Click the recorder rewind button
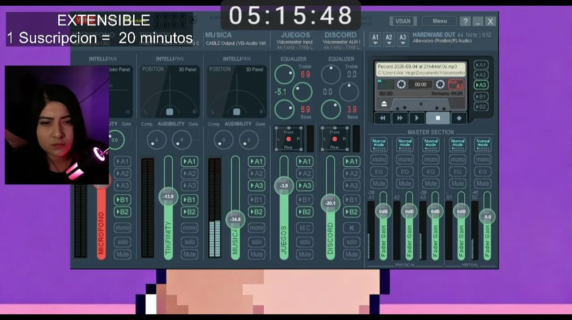Image resolution: width=572 pixels, height=320 pixels. 383,118
